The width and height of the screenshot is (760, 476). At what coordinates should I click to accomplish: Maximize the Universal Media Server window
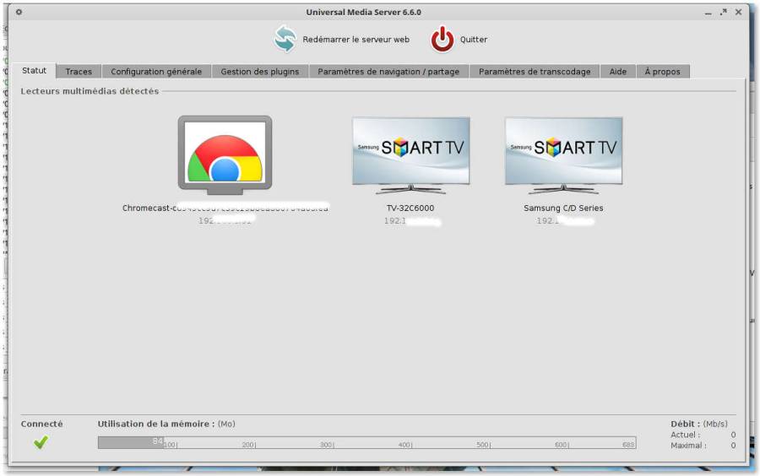724,12
